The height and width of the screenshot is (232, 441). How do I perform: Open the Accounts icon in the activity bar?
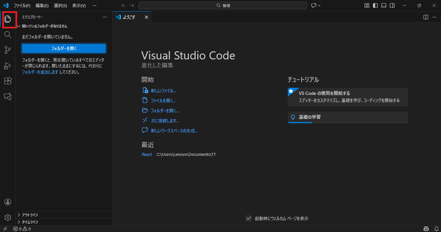coord(8,202)
